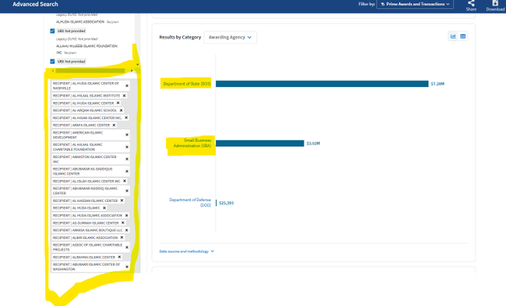Switch to table view icon
Image resolution: width=506 pixels, height=306 pixels.
[x=463, y=36]
